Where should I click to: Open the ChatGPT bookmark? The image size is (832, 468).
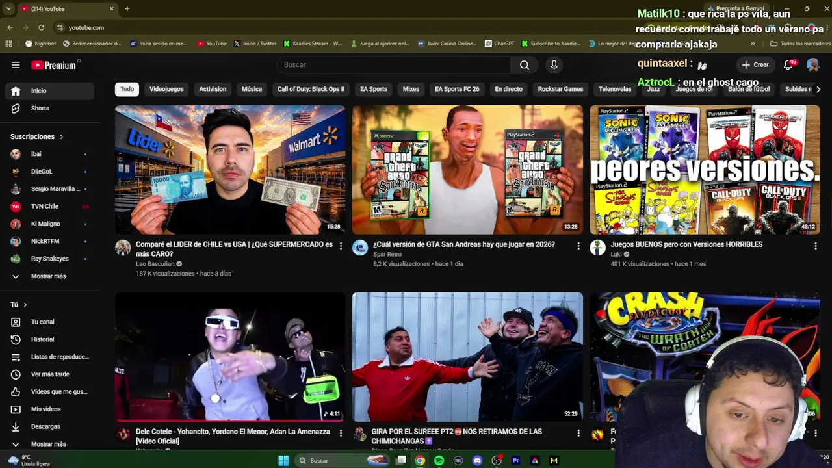[499, 44]
